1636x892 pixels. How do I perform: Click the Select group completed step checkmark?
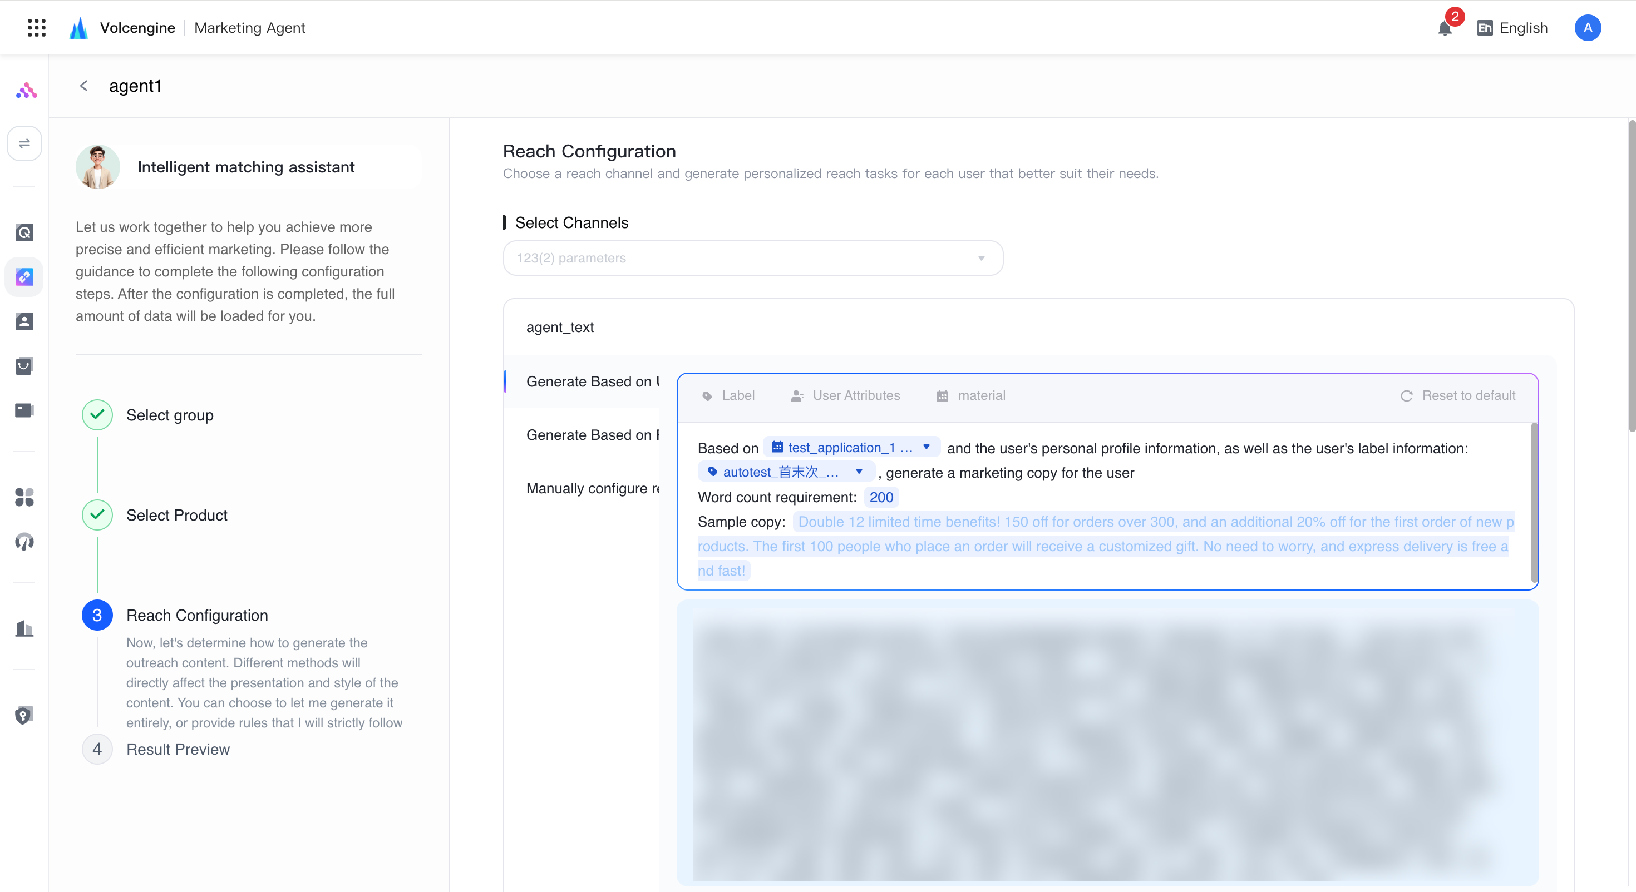point(97,414)
